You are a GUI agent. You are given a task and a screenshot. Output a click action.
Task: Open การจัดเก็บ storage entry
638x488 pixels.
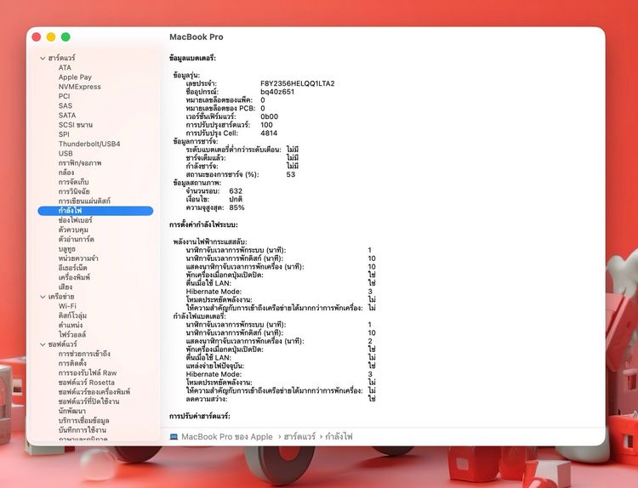coord(73,182)
